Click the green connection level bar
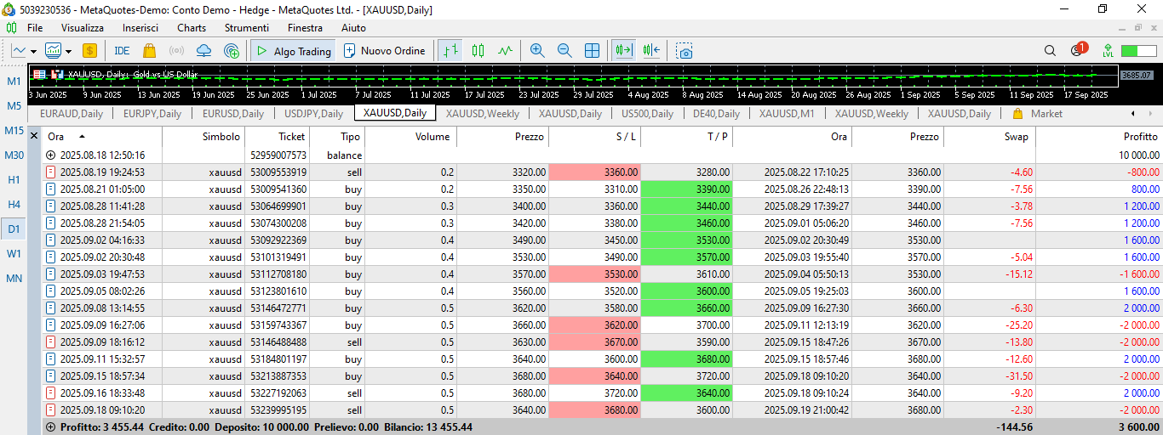This screenshot has width=1163, height=435. tap(1138, 51)
